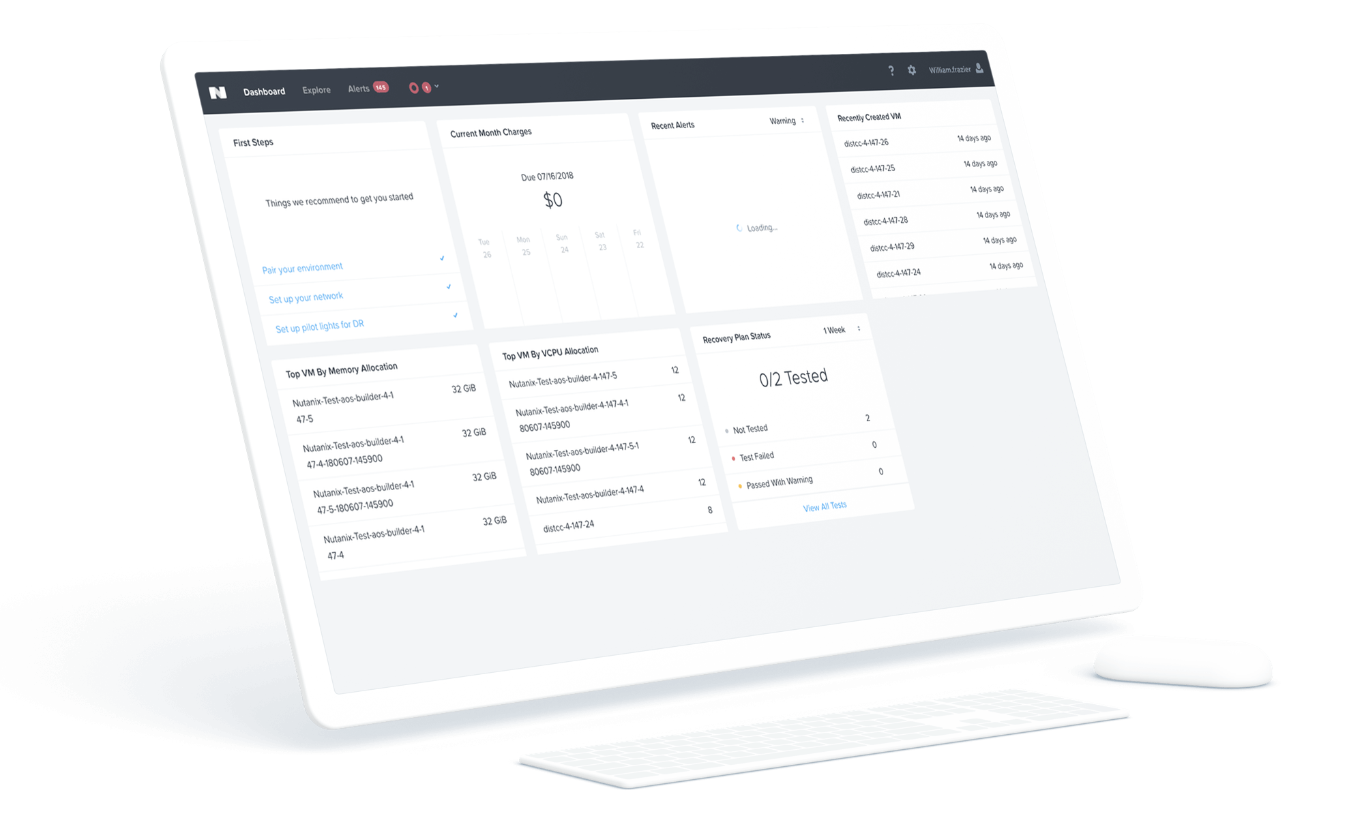Viewport: 1364px width, 818px height.
Task: Click distcc-4-147-26 recently created VM
Action: click(x=870, y=144)
